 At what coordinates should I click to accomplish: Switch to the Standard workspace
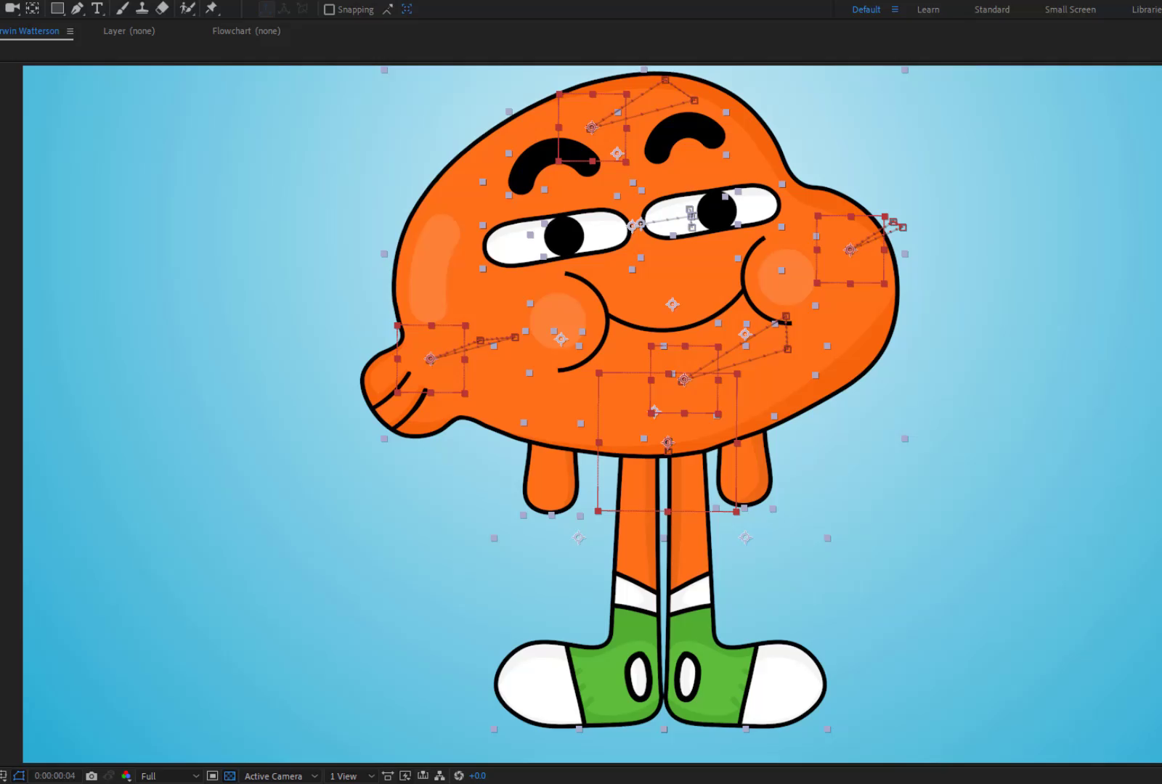click(991, 9)
